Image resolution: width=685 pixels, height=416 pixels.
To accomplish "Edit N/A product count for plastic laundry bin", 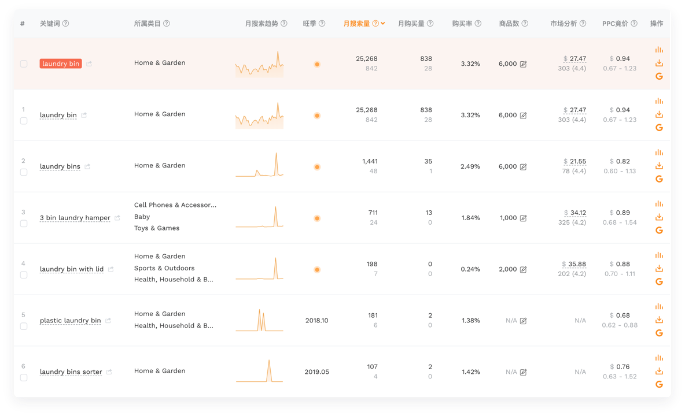I will pyautogui.click(x=524, y=321).
